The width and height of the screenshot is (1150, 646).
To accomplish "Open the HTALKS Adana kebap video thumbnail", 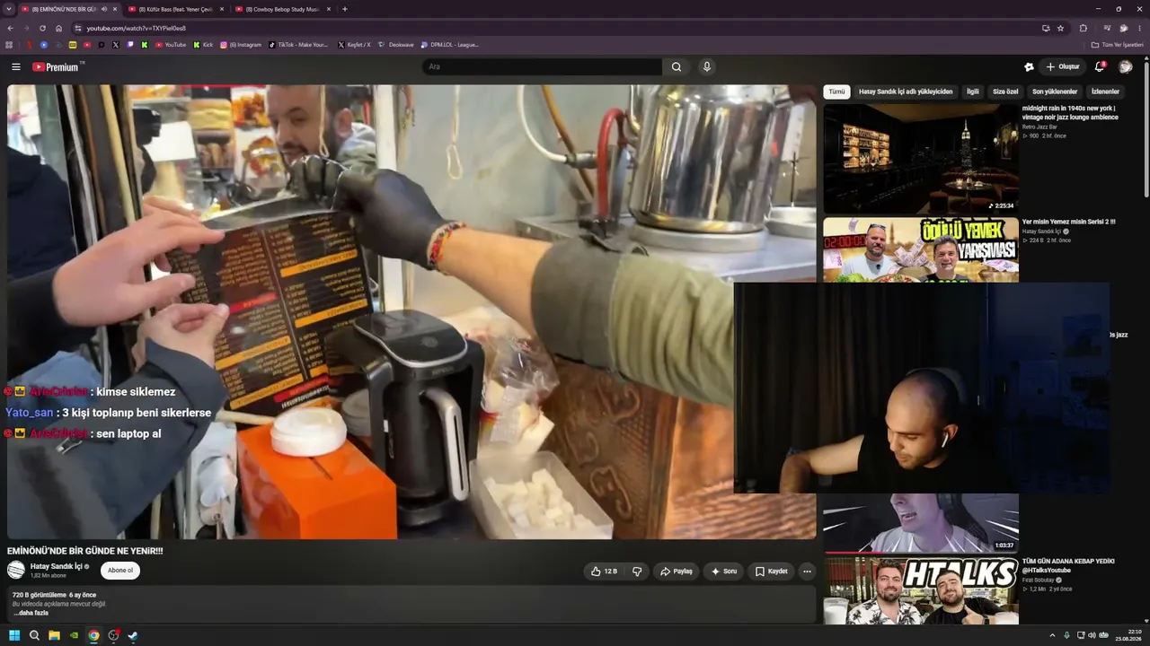I will [921, 590].
